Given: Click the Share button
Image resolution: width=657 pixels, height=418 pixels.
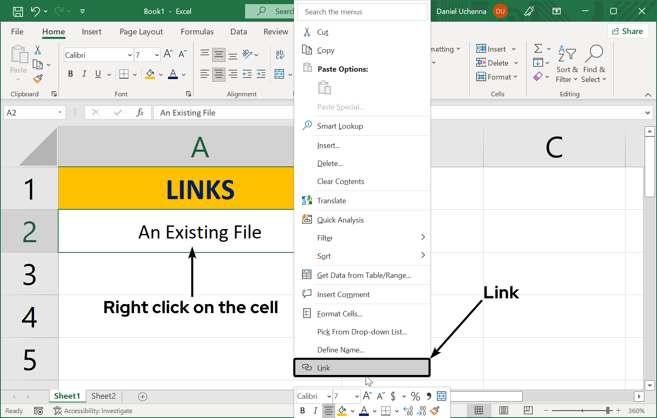Looking at the screenshot, I should point(628,31).
